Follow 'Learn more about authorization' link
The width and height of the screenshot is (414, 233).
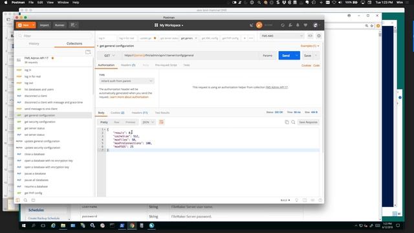click(129, 97)
